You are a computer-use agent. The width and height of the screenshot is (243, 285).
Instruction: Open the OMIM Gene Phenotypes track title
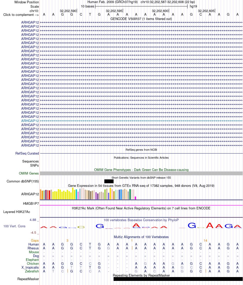[x=141, y=170]
